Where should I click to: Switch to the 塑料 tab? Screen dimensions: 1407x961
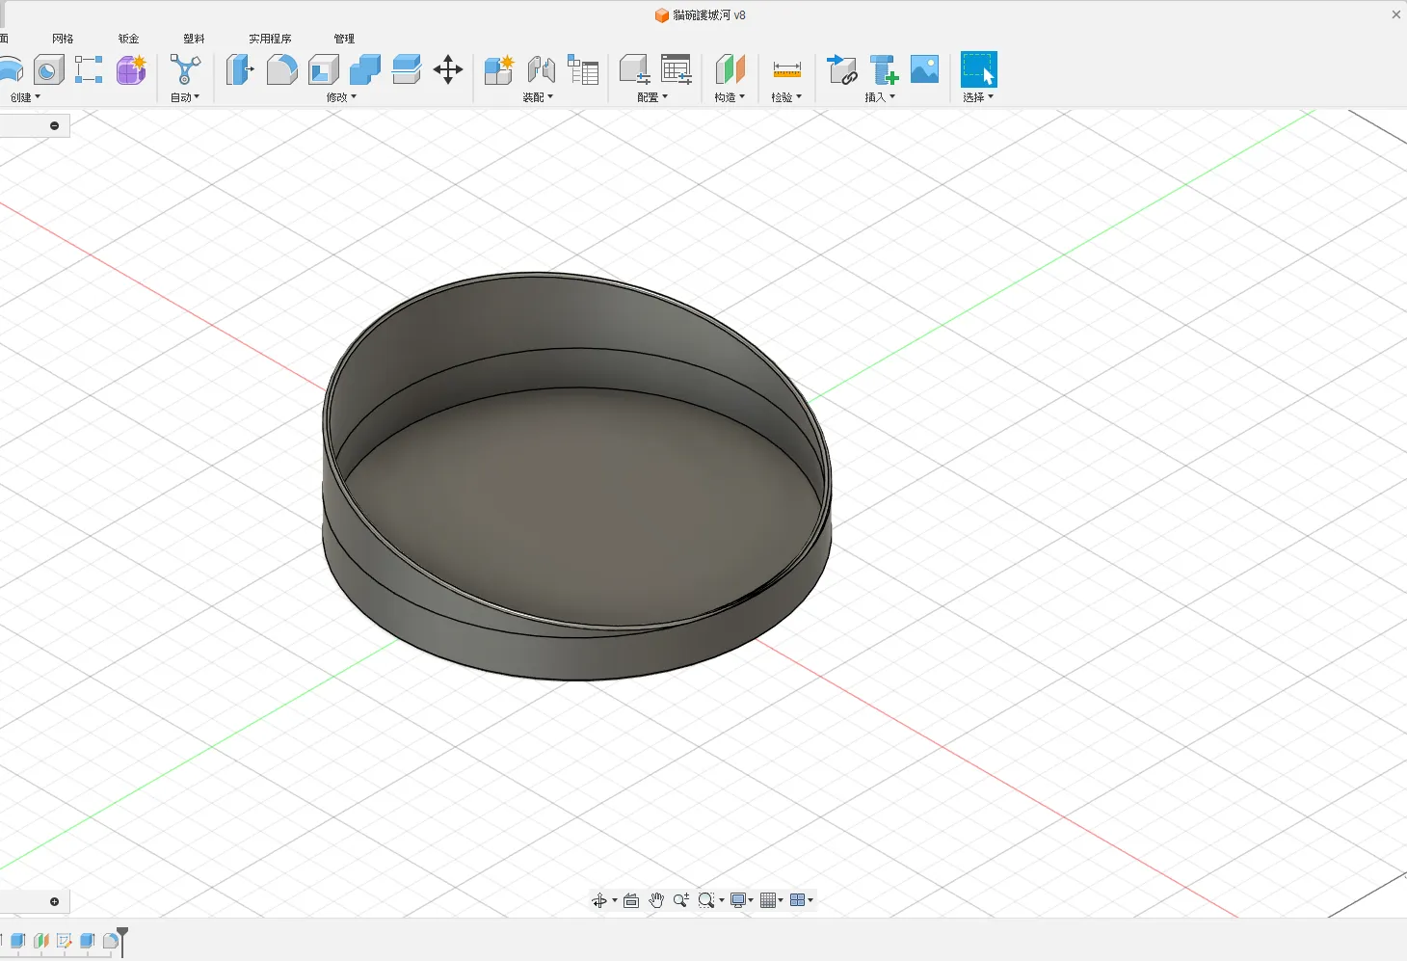(194, 39)
